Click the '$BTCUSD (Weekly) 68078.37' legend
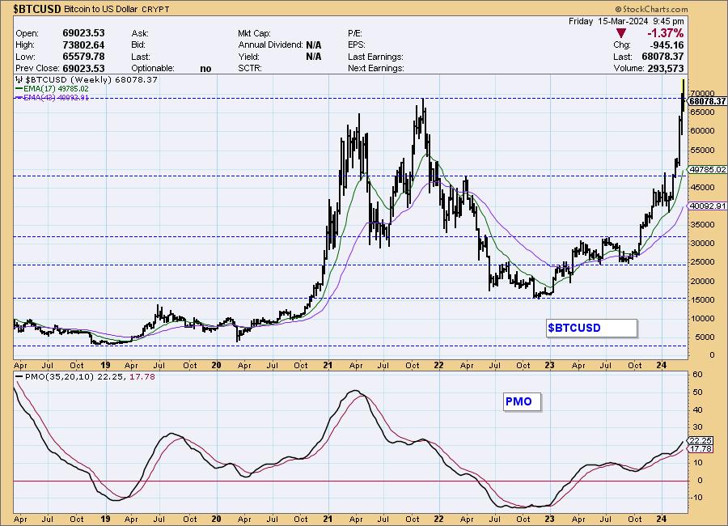728x526 pixels. click(x=91, y=79)
